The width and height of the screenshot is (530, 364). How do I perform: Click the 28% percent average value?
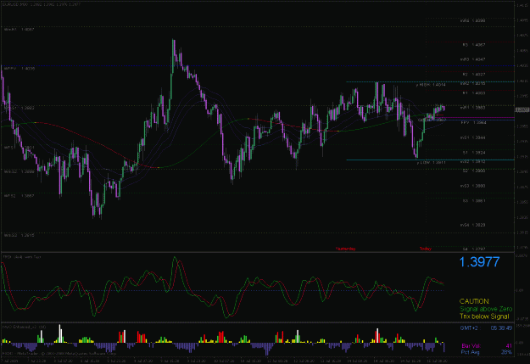506,352
